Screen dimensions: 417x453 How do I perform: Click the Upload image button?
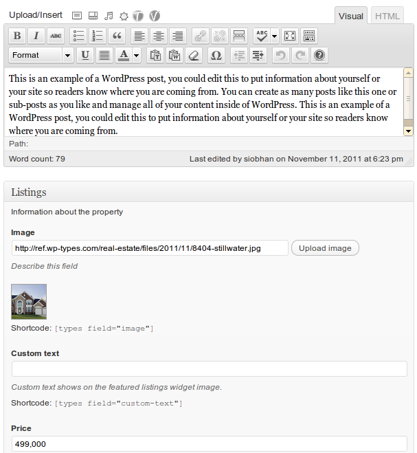325,248
